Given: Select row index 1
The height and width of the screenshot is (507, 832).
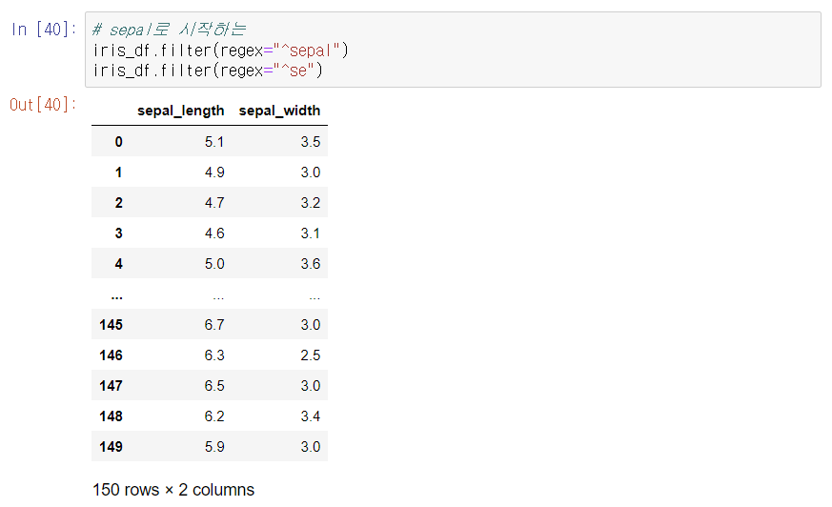Looking at the screenshot, I should coord(119,172).
